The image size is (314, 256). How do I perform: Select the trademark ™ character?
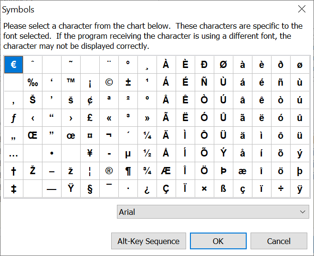tap(71, 82)
